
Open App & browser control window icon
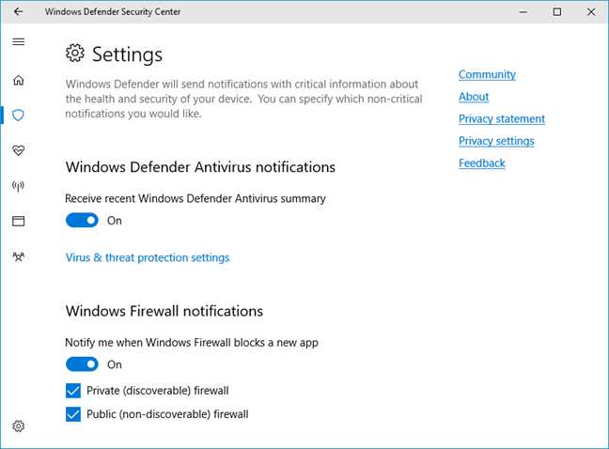click(x=18, y=221)
